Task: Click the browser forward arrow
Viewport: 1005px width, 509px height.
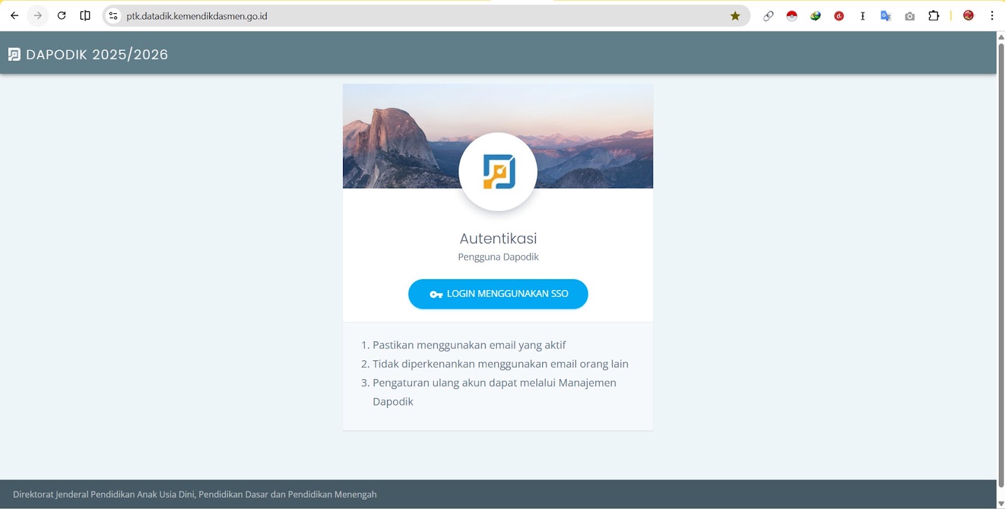Action: click(38, 16)
